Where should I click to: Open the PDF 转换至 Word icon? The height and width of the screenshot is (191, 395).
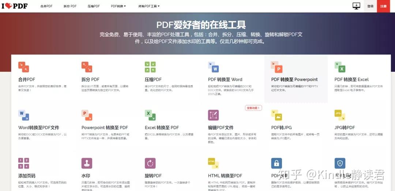(x=213, y=67)
